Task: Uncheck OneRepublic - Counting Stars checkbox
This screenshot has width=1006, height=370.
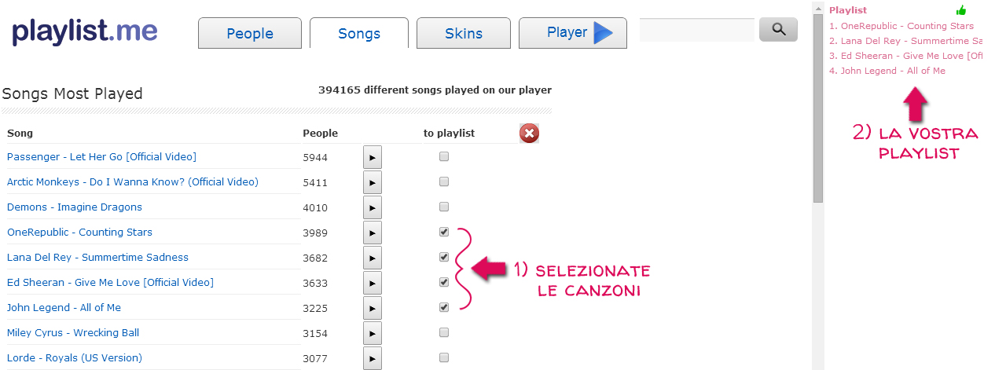Action: (x=444, y=232)
